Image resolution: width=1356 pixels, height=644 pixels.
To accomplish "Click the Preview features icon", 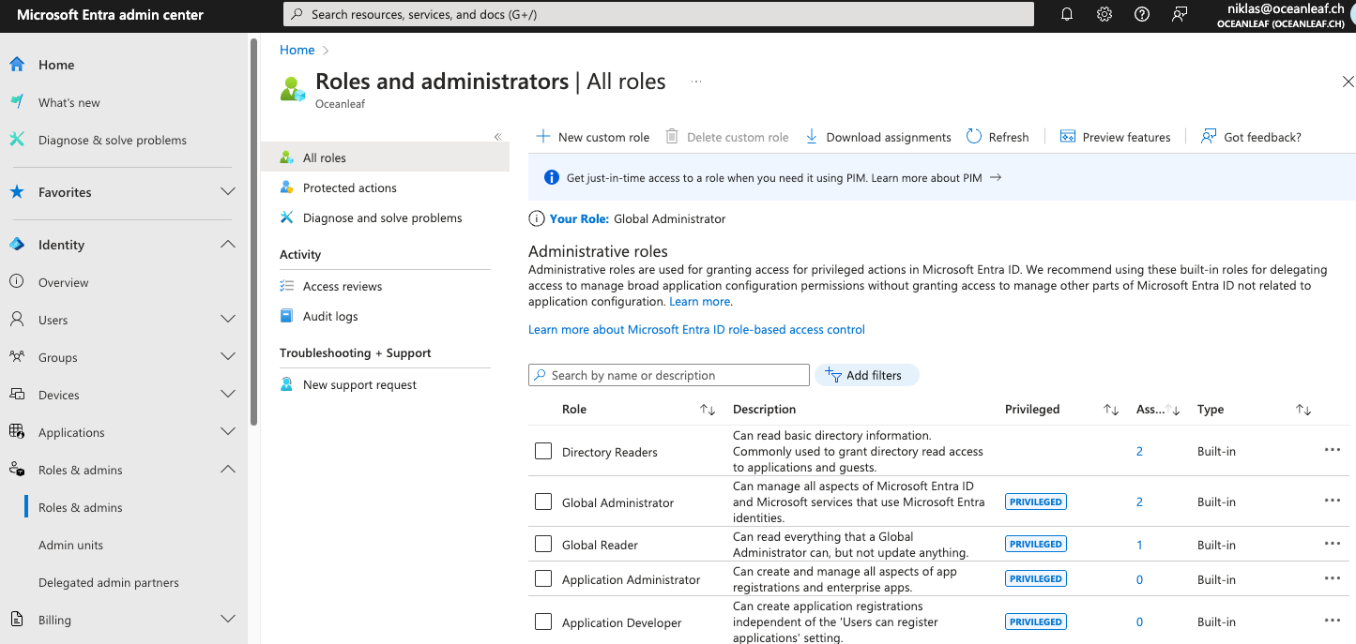I will [x=1068, y=137].
